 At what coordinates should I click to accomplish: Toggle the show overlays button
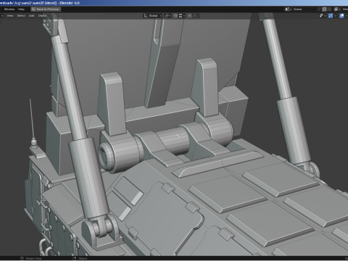click(x=341, y=16)
